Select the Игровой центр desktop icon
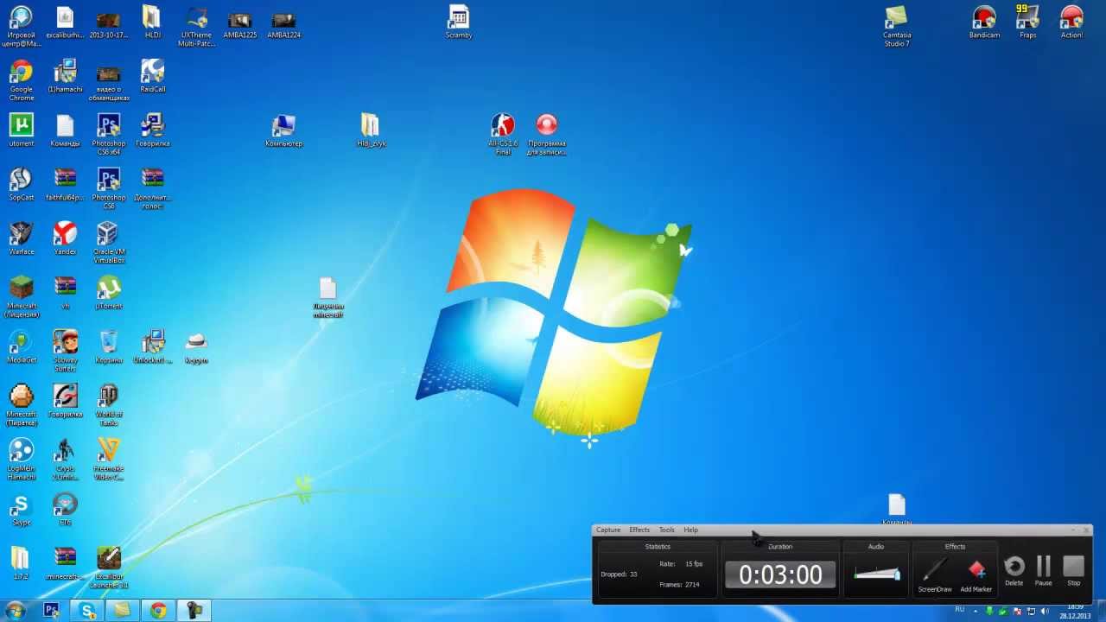 coord(21,26)
